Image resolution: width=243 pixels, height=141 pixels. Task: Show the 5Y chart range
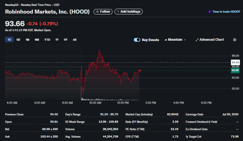pos(66,40)
